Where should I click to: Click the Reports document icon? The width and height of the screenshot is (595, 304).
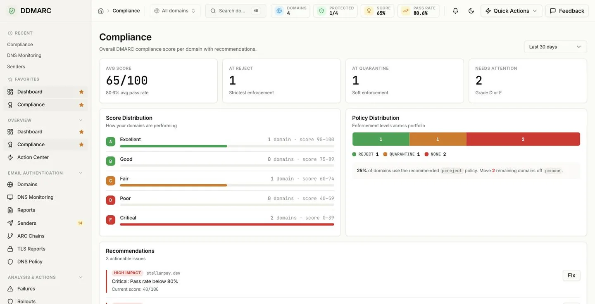[x=10, y=210]
